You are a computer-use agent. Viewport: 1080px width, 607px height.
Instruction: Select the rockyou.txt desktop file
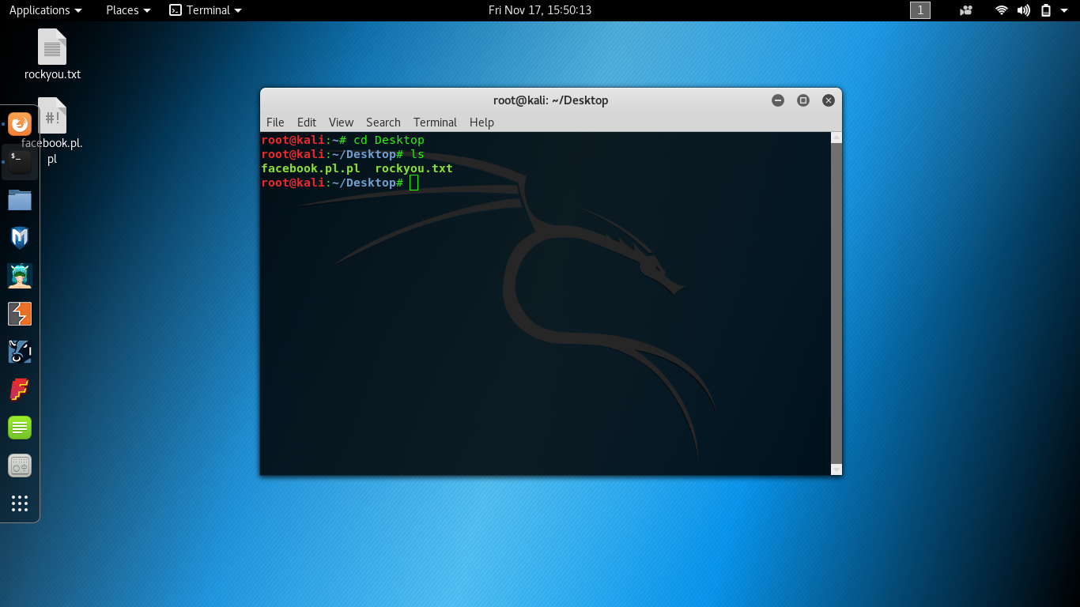[x=52, y=55]
